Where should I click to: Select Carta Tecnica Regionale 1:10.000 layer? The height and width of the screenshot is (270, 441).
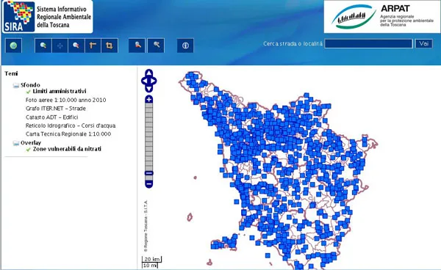(68, 134)
